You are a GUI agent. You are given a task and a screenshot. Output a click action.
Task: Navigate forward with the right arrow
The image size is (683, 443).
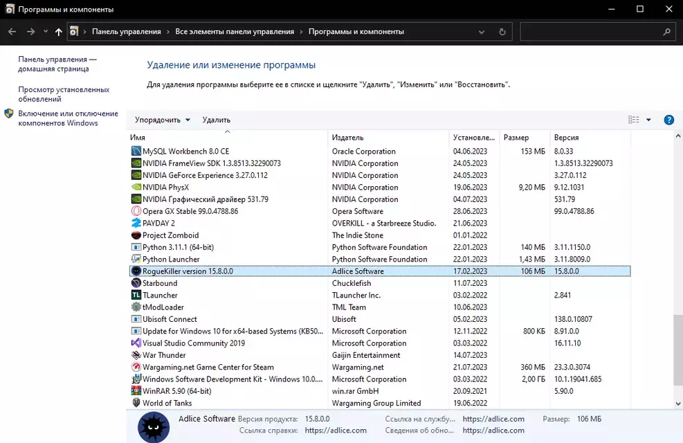30,32
